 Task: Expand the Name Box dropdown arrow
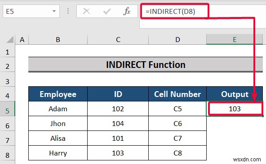pyautogui.click(x=54, y=11)
